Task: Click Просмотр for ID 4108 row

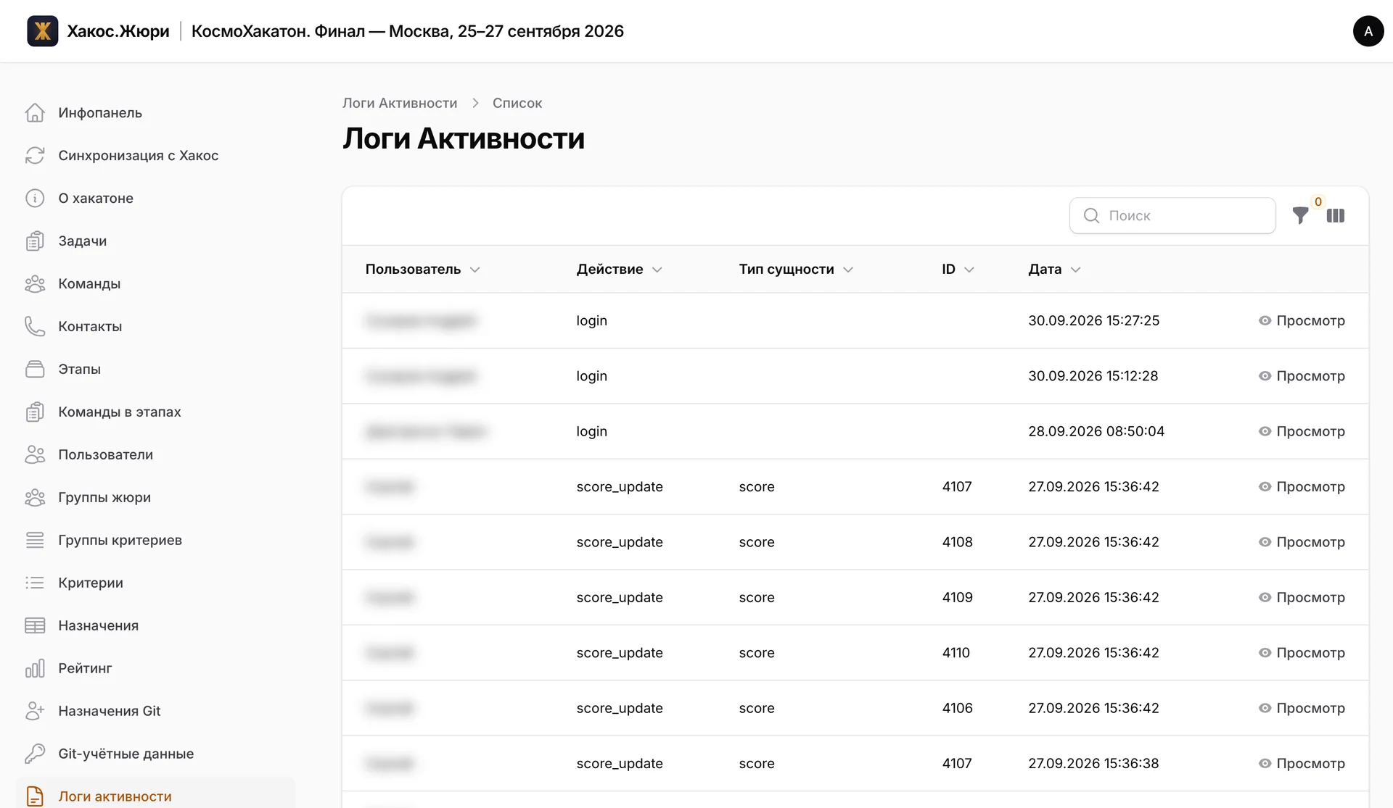Action: pos(1302,542)
